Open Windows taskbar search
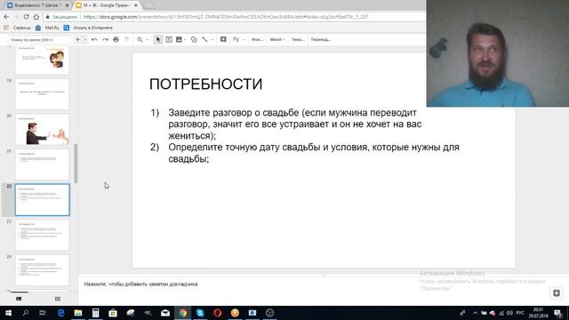 coord(26,313)
